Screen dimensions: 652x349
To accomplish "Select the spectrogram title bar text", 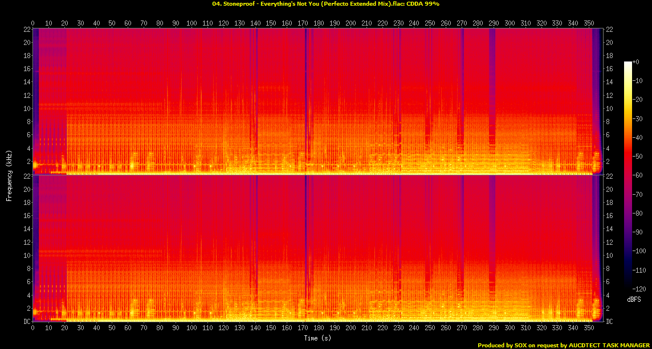I will click(325, 4).
